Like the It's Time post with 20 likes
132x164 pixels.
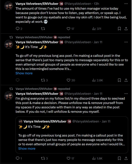71,80
